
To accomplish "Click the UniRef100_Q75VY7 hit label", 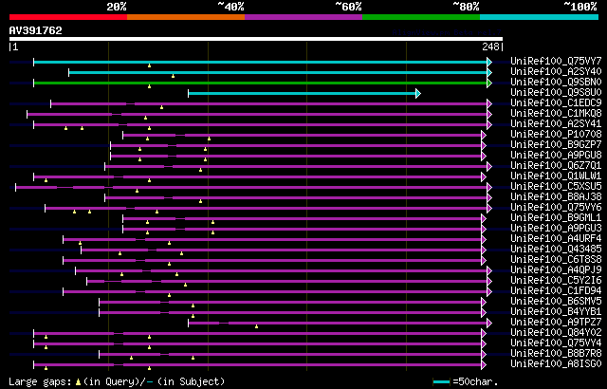I will (x=556, y=61).
